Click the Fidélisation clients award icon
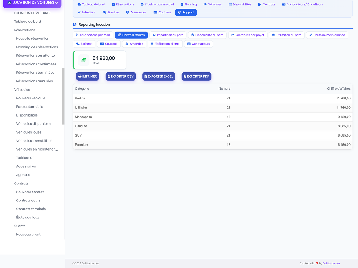Viewport: 358px width, 268px height. coord(152,44)
